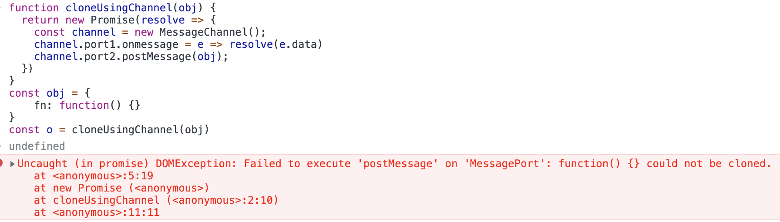Click resolve(e.data) in the onmessage line

(276, 44)
